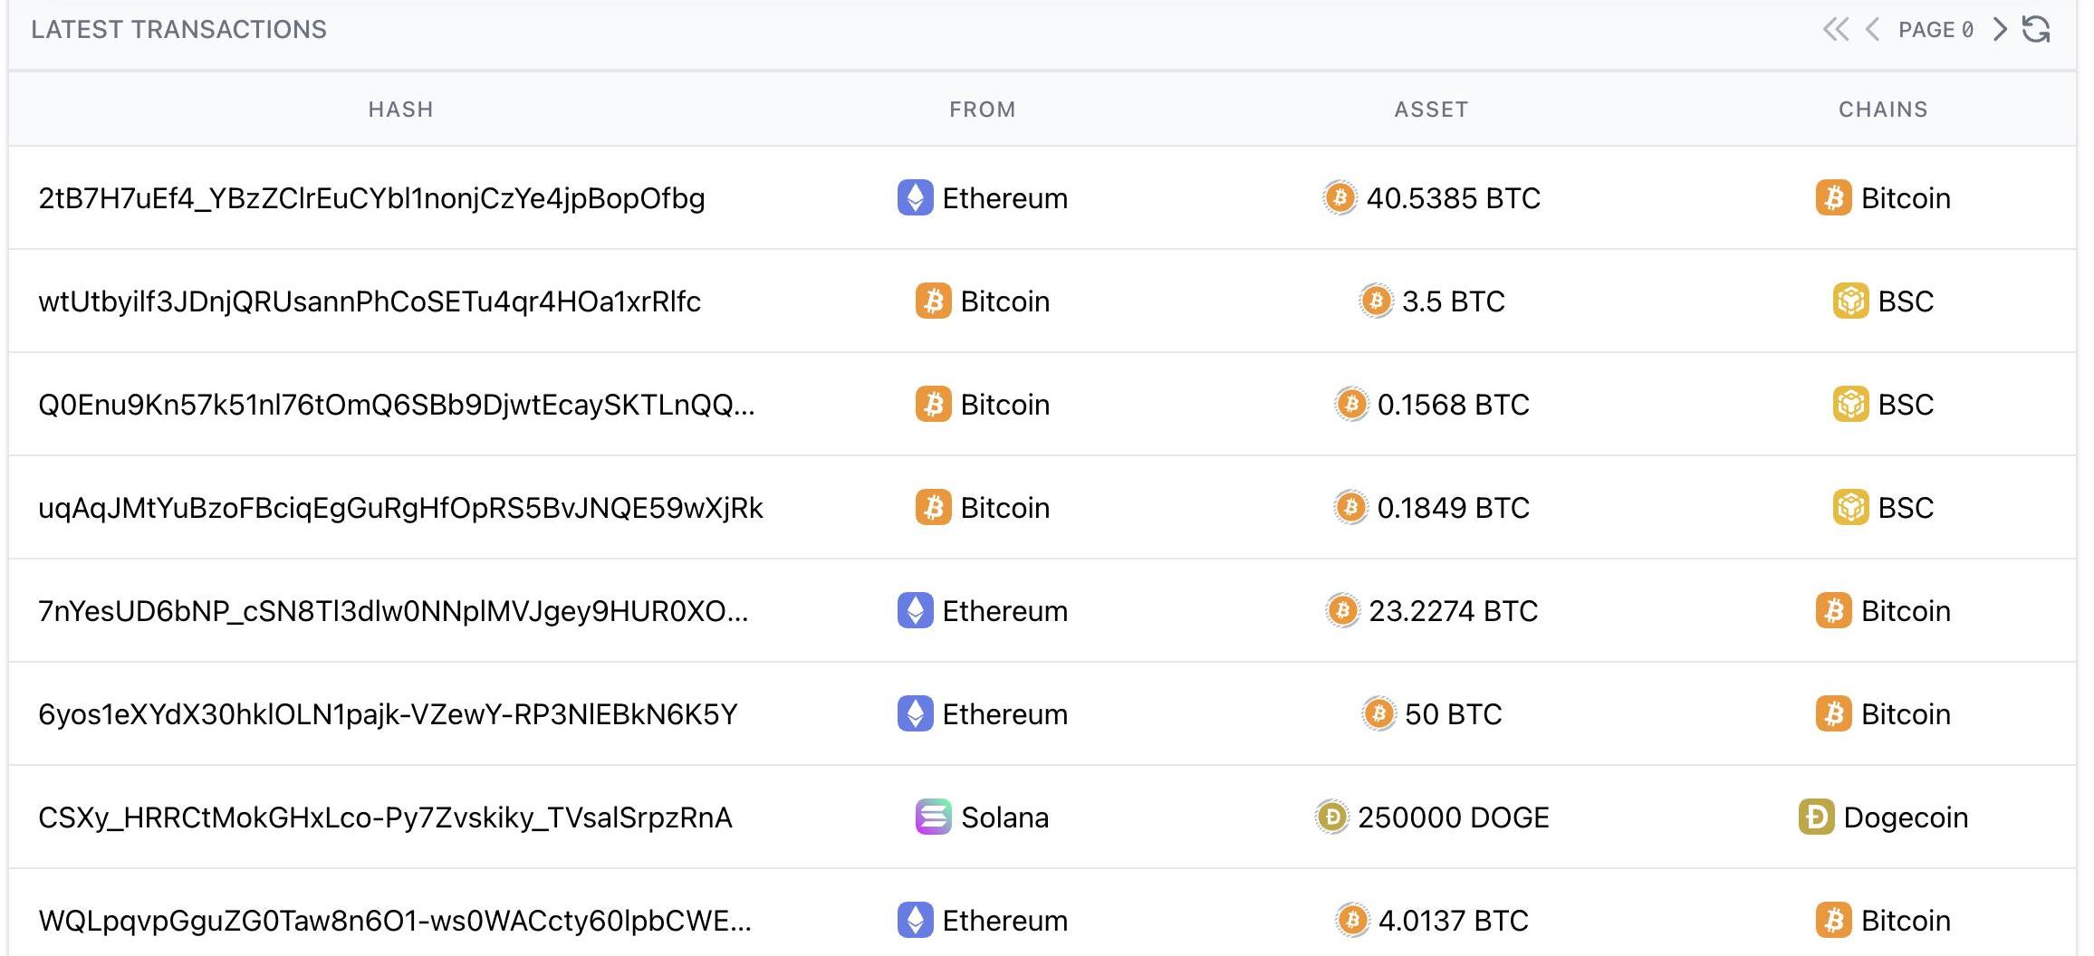Screen dimensions: 2094x956
Task: Click Solana icon in From column
Action: coord(933,817)
